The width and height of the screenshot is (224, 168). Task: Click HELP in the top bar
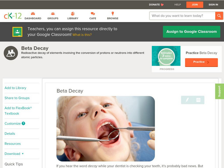178,5
